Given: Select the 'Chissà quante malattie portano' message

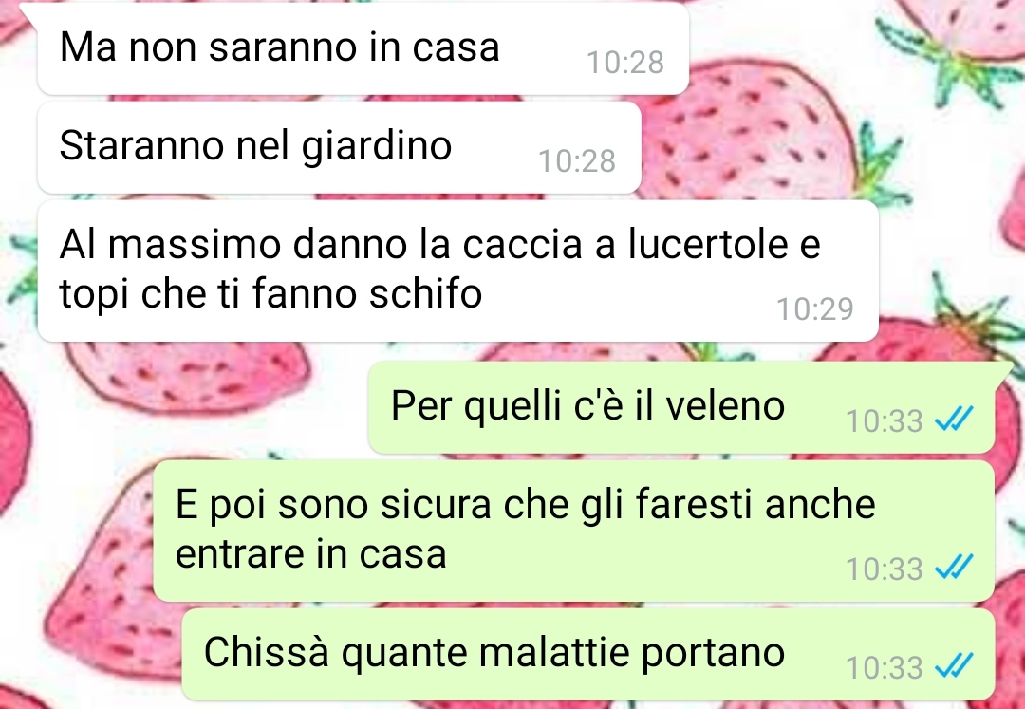Looking at the screenshot, I should (588, 654).
